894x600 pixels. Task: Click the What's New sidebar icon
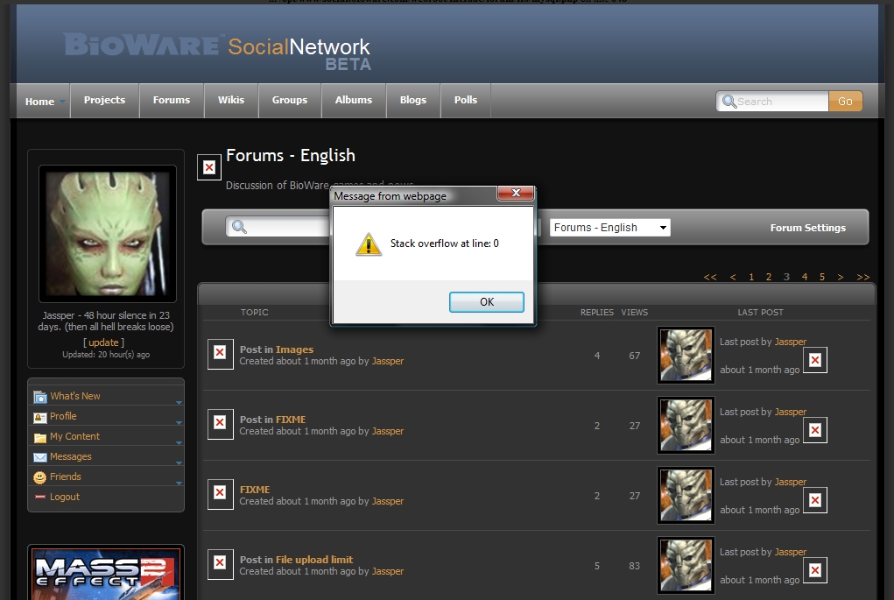40,397
